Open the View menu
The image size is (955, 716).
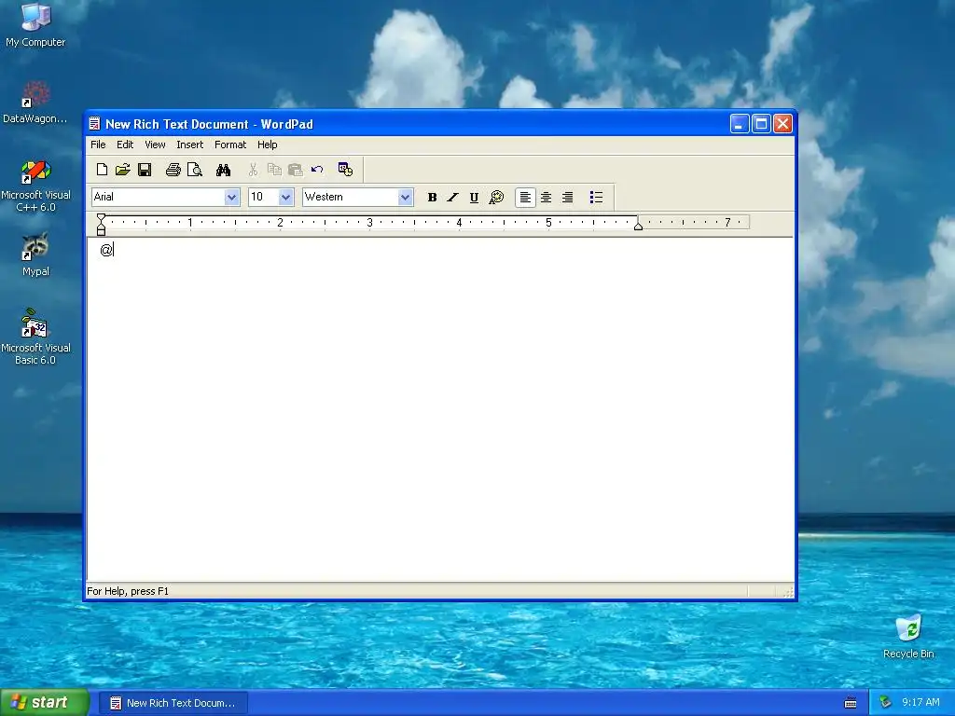click(x=155, y=145)
